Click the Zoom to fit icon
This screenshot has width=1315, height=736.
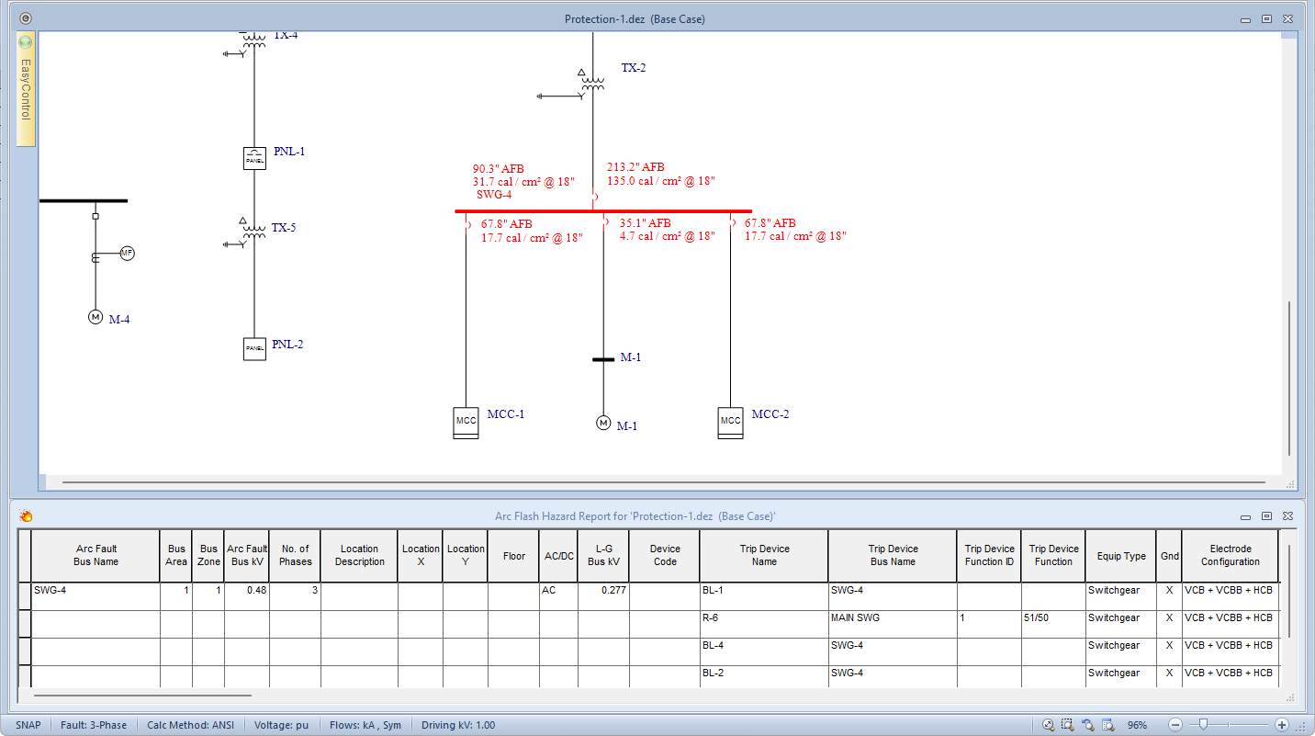pyautogui.click(x=1049, y=725)
